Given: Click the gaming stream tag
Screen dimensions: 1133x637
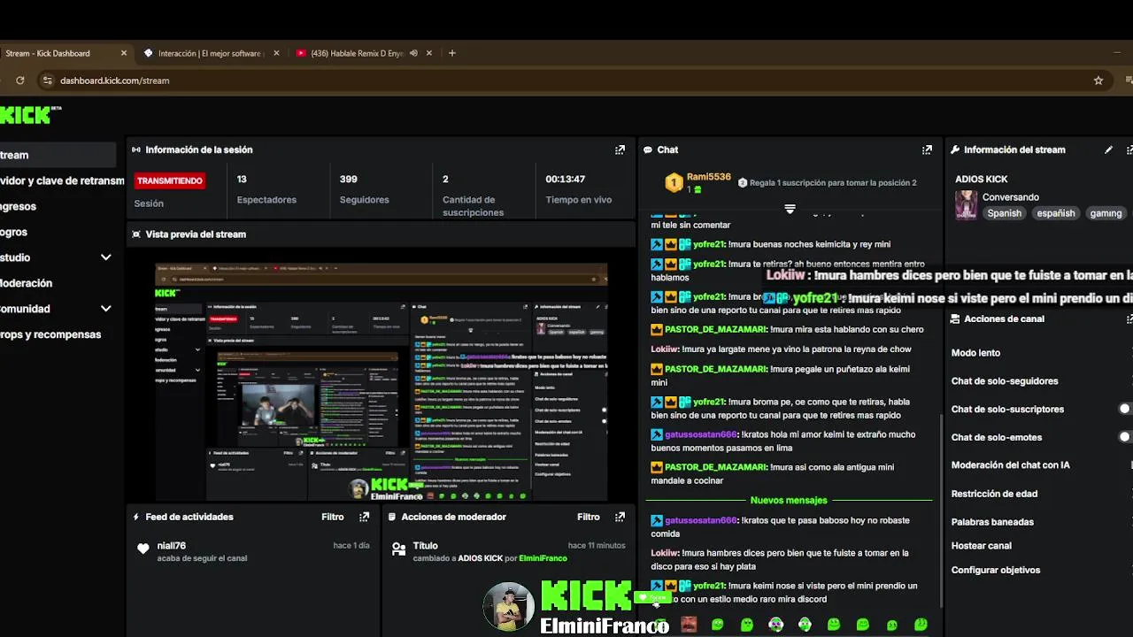Looking at the screenshot, I should coord(1106,213).
